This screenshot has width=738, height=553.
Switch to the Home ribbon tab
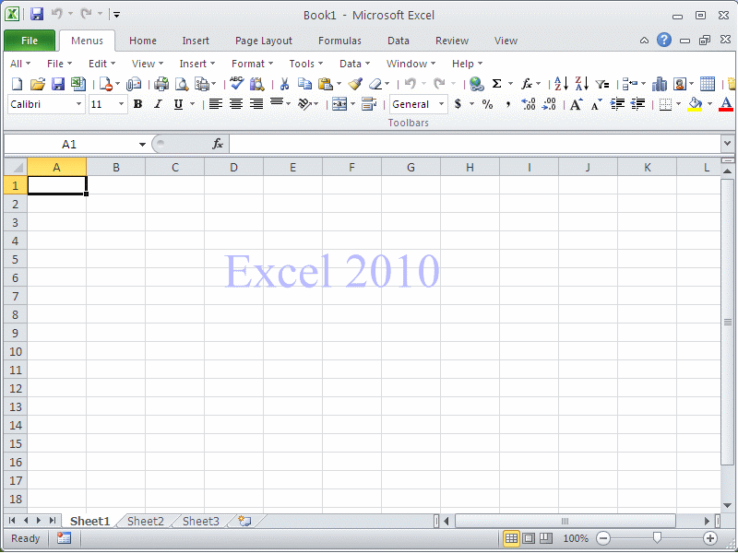[x=143, y=41]
